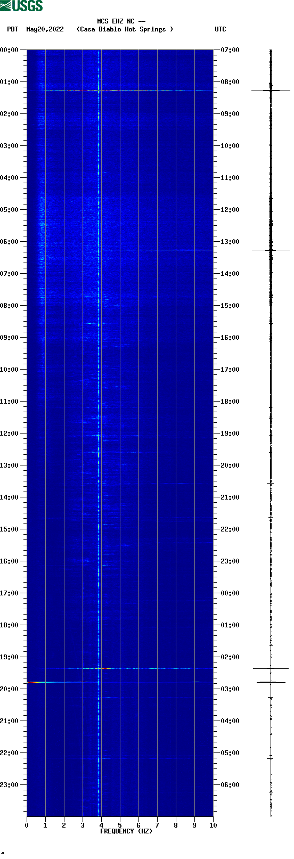Click the '20:00' PDT time label
Screen dimensions: 294x859
click(x=9, y=689)
